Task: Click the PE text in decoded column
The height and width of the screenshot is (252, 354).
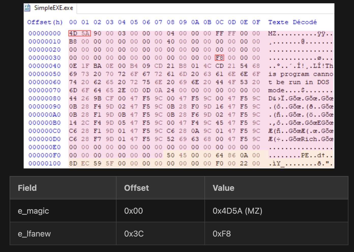Action: 305,155
